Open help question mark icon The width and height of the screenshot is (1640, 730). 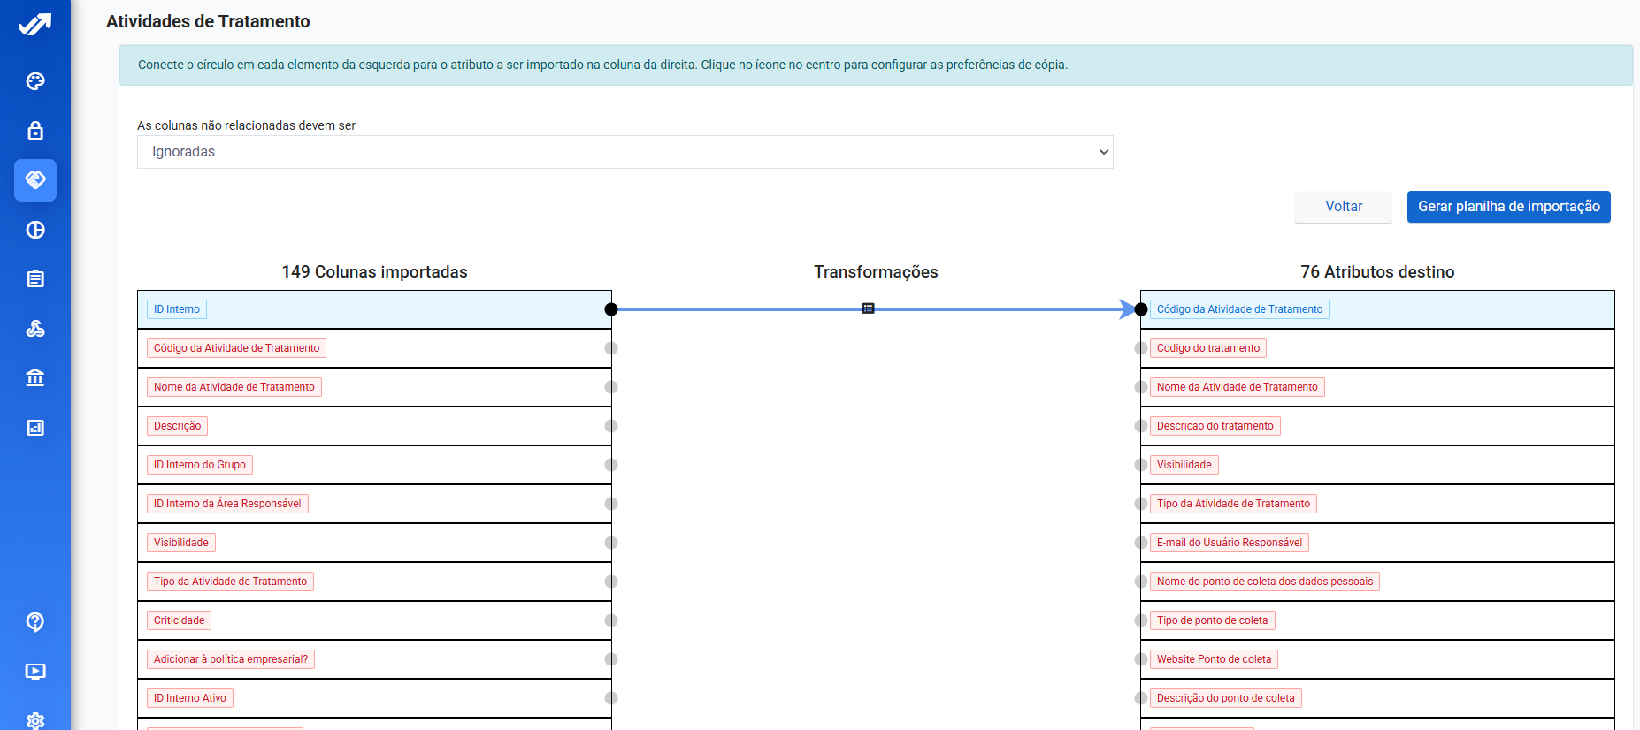[35, 622]
